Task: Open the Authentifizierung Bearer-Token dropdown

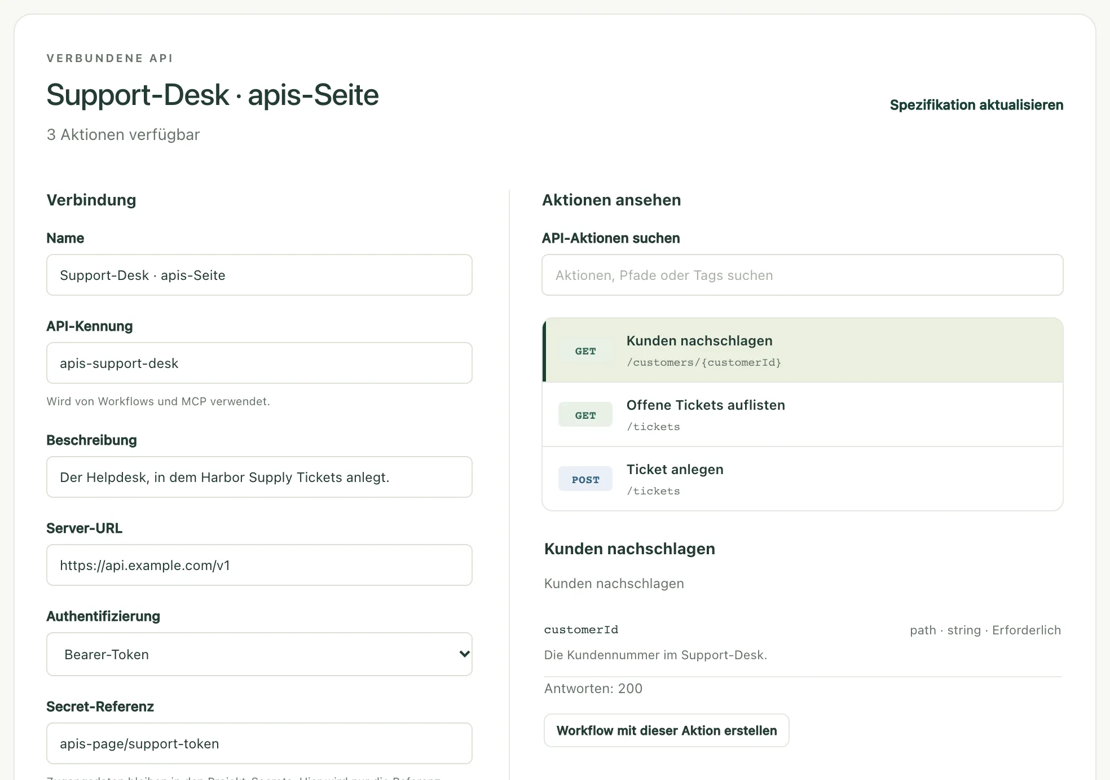Action: pos(259,654)
